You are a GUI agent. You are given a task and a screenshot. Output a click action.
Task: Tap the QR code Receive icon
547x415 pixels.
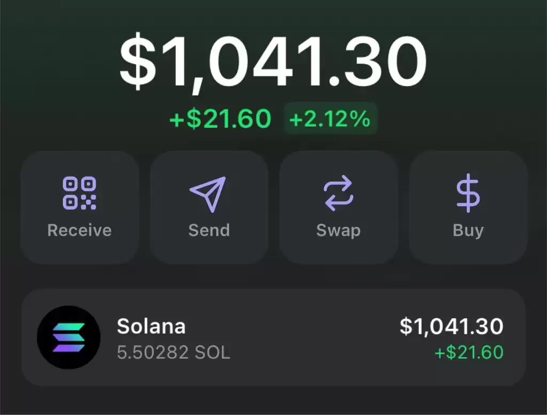point(80,193)
